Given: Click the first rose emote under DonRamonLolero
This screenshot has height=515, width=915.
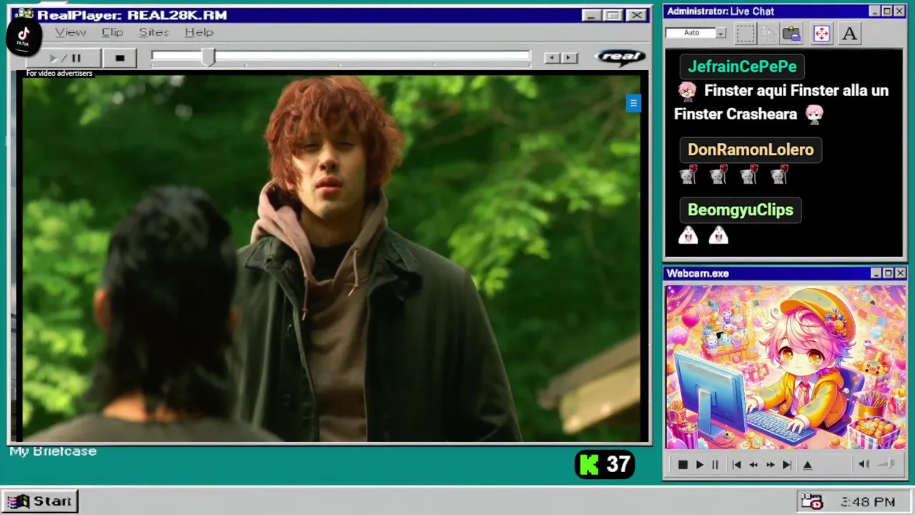Looking at the screenshot, I should [688, 175].
